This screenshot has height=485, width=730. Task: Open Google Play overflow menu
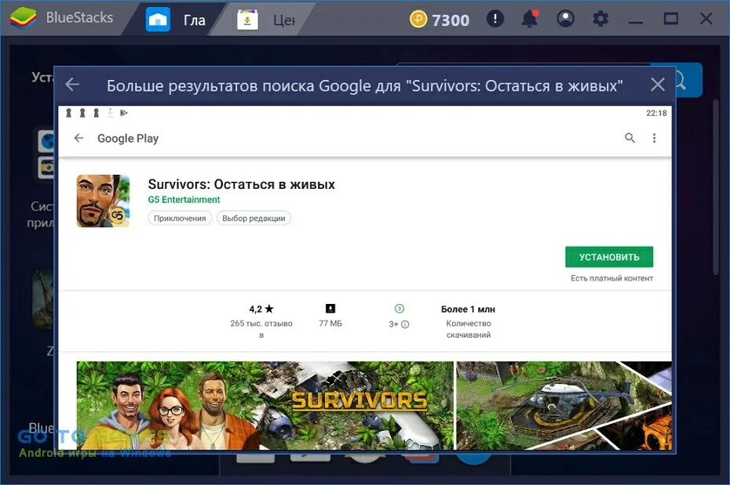[654, 138]
